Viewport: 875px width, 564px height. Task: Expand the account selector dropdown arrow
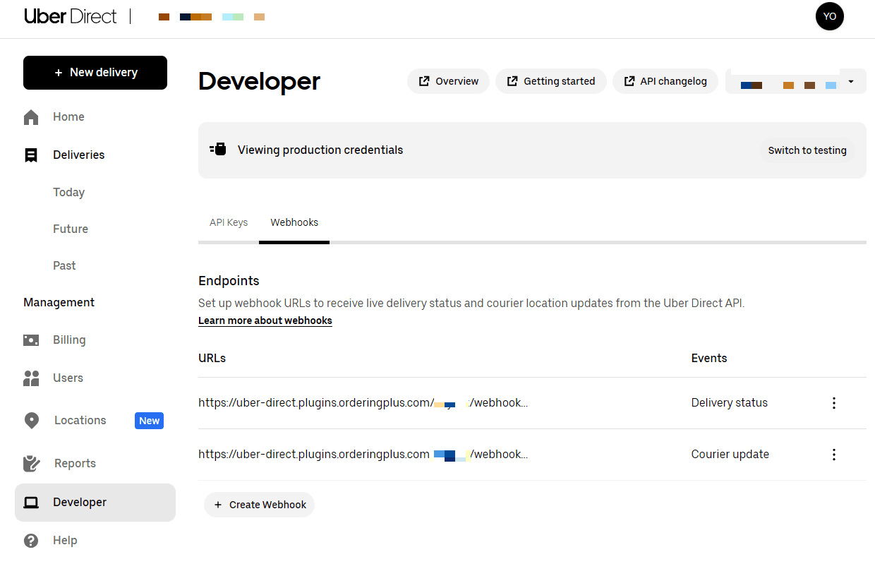851,81
